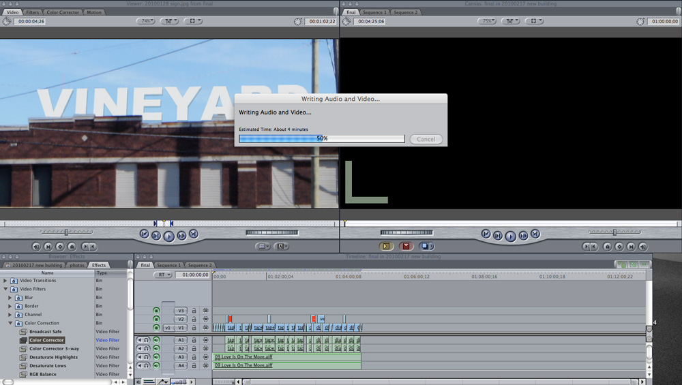The height and width of the screenshot is (385, 682).
Task: Lock the V3 video track
Action: click(x=194, y=311)
